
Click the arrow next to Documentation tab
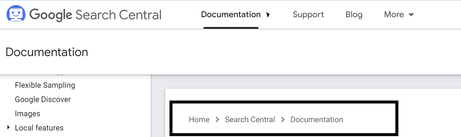pos(268,15)
